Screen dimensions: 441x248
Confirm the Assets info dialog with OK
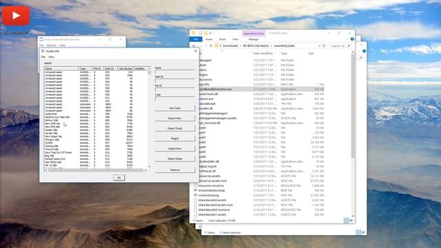point(119,178)
